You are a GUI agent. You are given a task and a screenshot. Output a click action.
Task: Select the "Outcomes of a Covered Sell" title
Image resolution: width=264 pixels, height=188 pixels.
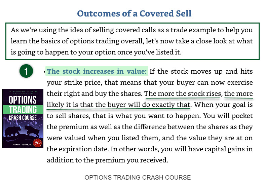click(x=134, y=13)
